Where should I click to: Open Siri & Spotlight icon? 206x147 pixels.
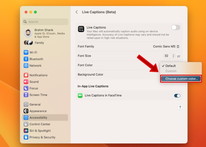pos(26,131)
